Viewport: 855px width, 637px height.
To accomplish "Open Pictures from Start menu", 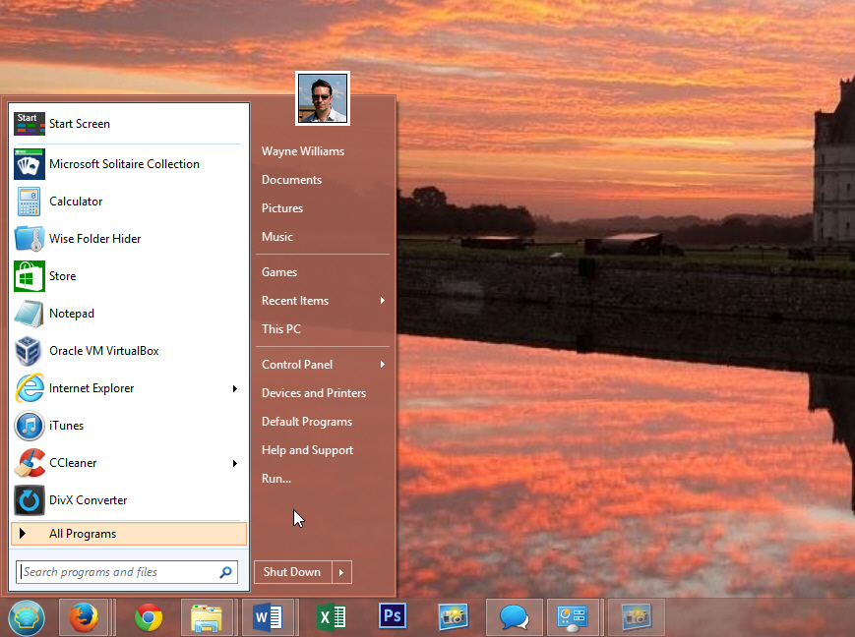I will pyautogui.click(x=282, y=208).
